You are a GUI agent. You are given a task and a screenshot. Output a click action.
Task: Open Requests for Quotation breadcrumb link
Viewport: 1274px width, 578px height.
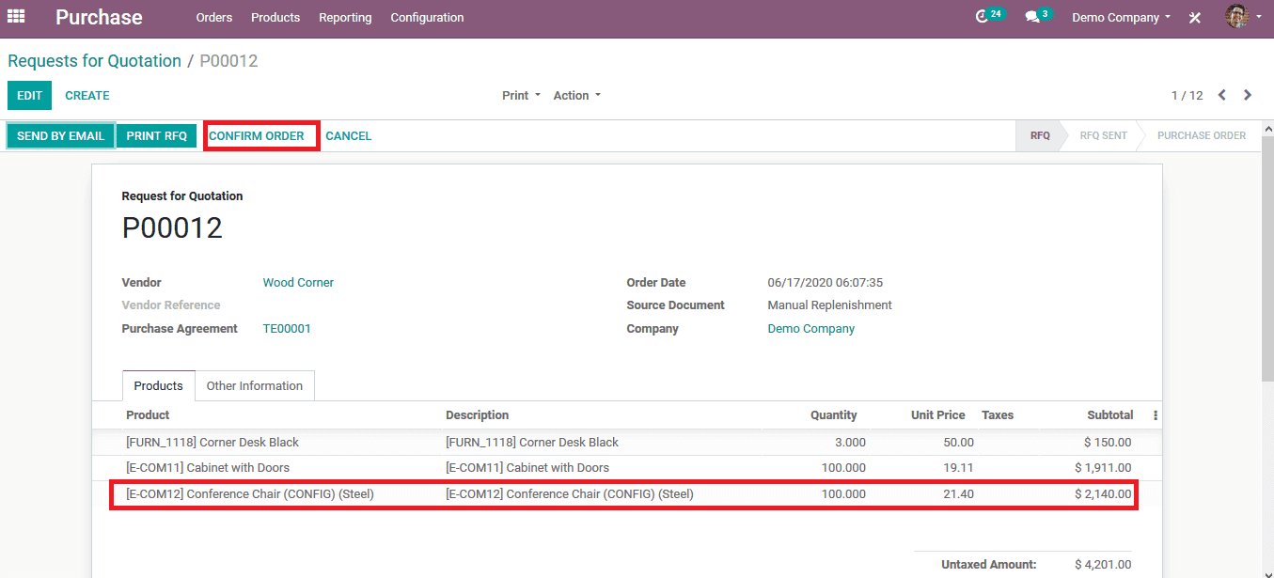click(94, 61)
